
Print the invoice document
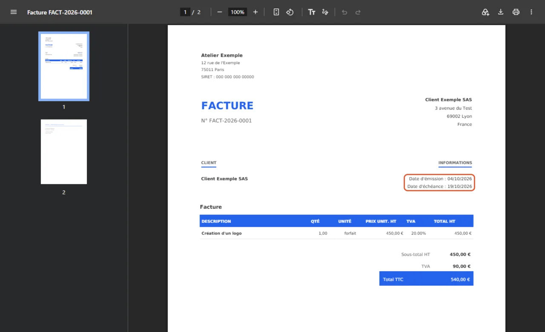516,12
